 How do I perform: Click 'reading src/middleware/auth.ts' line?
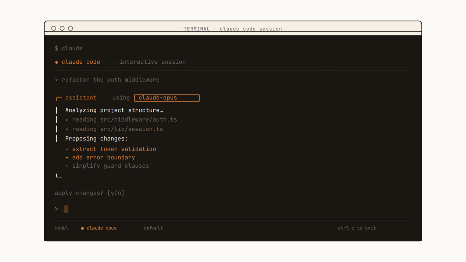pyautogui.click(x=125, y=120)
